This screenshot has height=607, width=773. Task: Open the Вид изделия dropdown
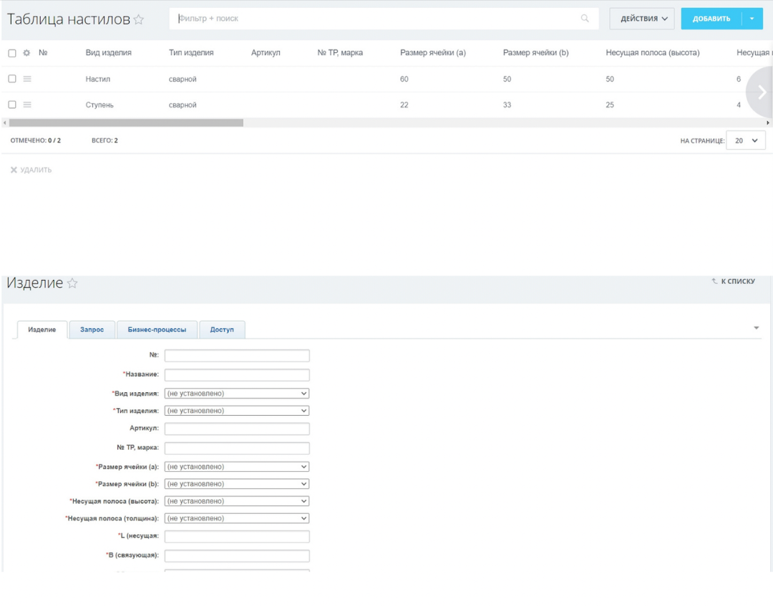pyautogui.click(x=237, y=393)
